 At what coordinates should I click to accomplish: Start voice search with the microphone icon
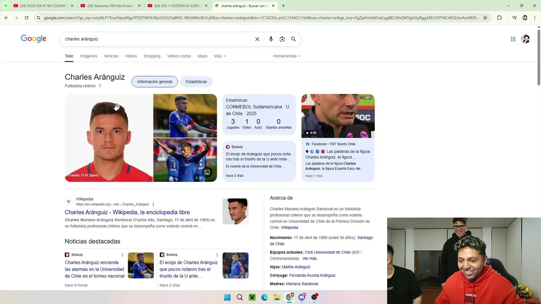tap(271, 39)
